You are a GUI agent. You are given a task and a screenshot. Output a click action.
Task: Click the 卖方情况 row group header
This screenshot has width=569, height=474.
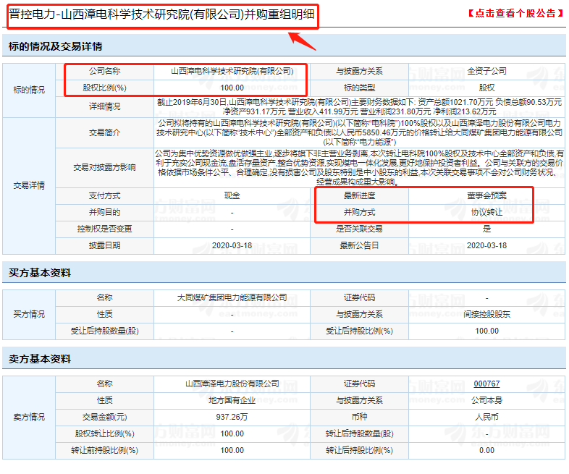pyautogui.click(x=29, y=417)
